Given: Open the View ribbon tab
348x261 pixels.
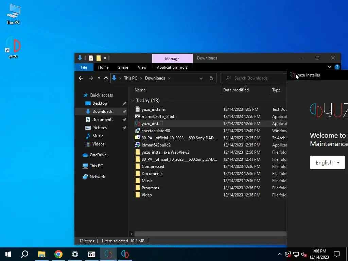Looking at the screenshot, I should (x=142, y=67).
